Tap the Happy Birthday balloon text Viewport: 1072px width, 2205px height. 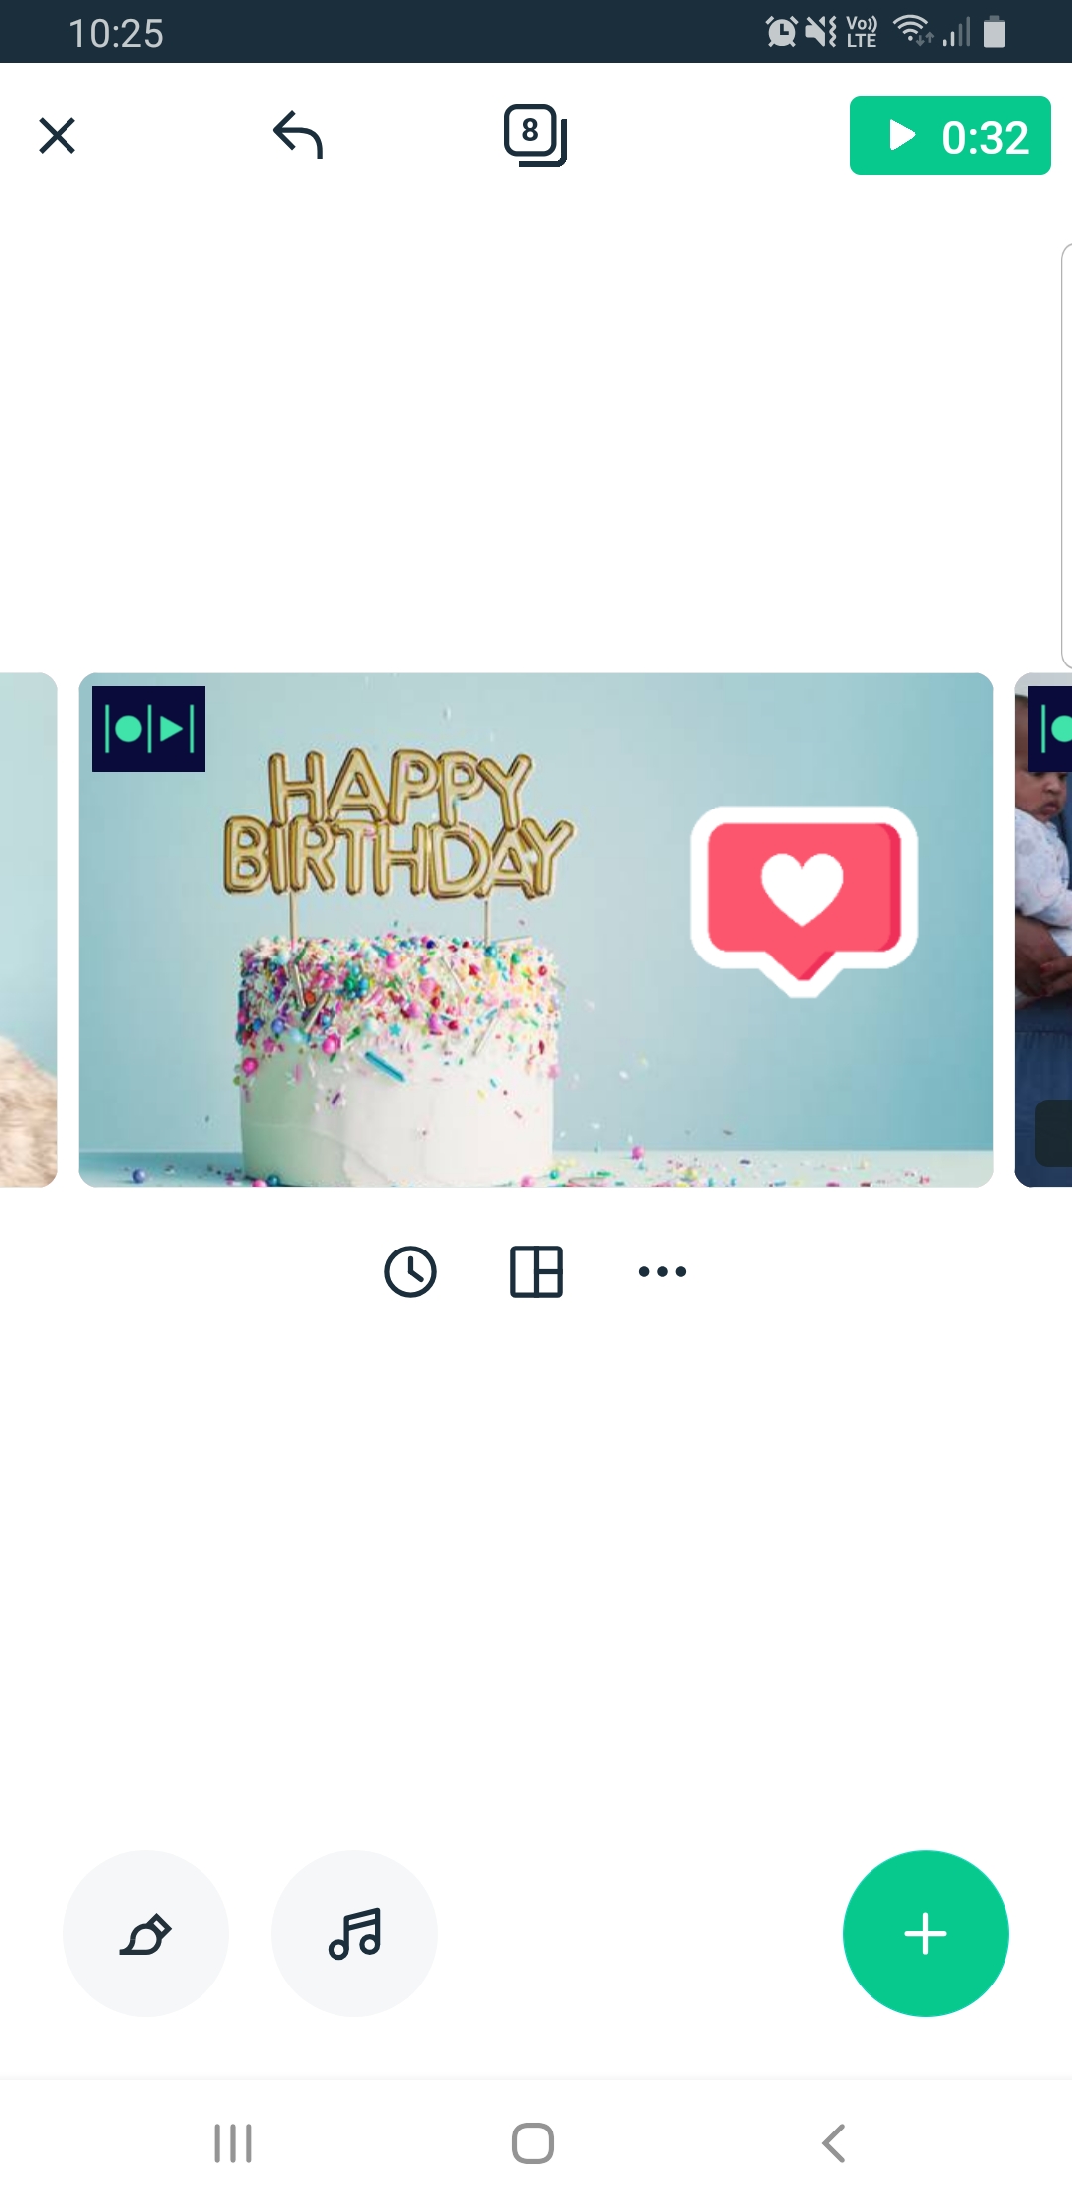pos(397,824)
